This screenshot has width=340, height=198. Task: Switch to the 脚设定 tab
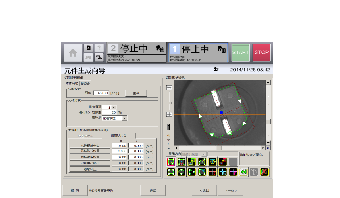[85, 84]
